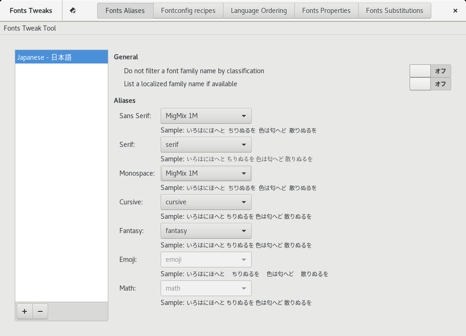Image resolution: width=466 pixels, height=336 pixels.
Task: Toggle 'List a localized family name' switch
Action: click(x=430, y=84)
